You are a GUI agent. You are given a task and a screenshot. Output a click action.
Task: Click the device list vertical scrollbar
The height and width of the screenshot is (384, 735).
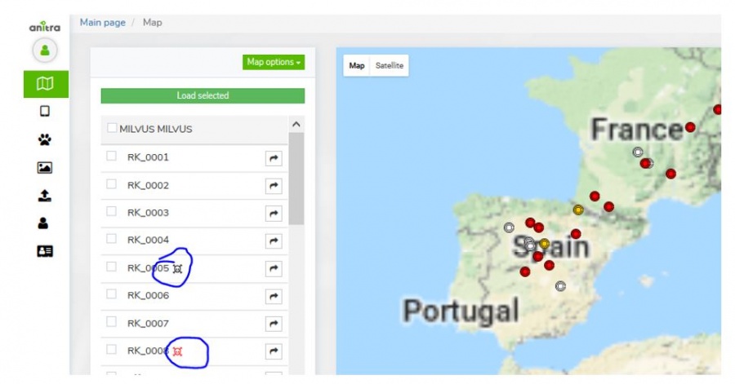coord(296,179)
